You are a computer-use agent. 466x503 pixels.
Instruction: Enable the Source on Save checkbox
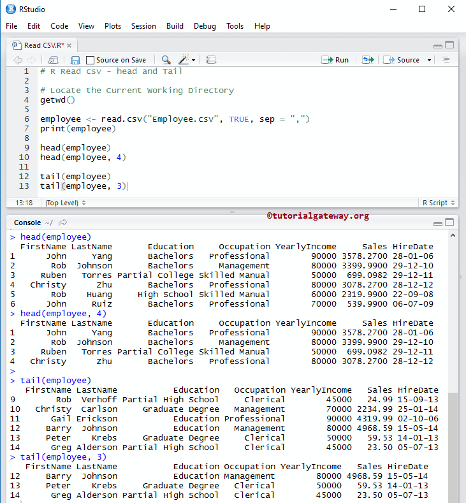click(90, 60)
